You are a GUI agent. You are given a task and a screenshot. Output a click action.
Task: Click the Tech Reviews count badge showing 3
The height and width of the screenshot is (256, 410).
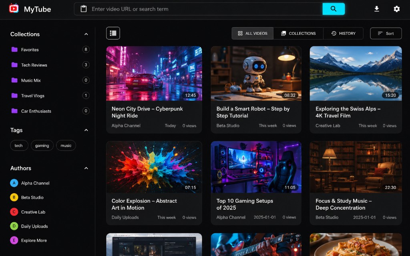pyautogui.click(x=86, y=65)
